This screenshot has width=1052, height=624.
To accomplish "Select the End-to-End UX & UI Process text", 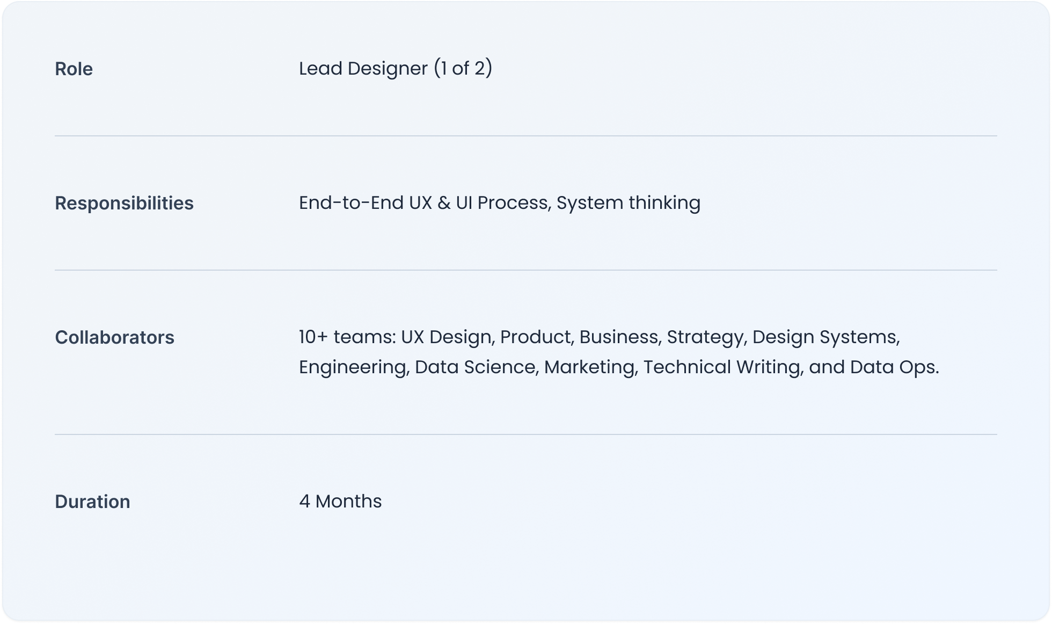I will point(423,202).
